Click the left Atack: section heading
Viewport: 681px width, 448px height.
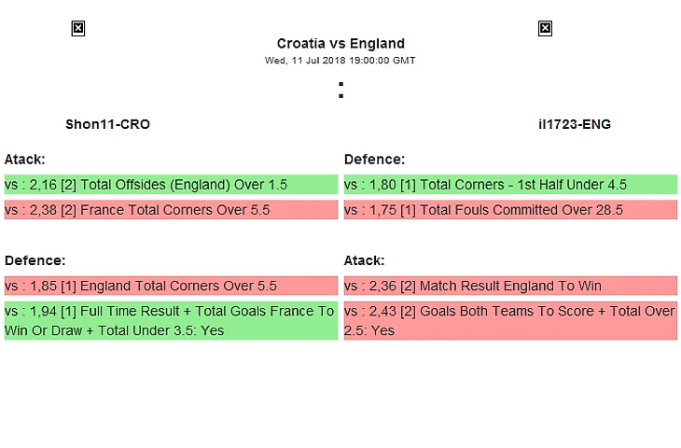(25, 160)
